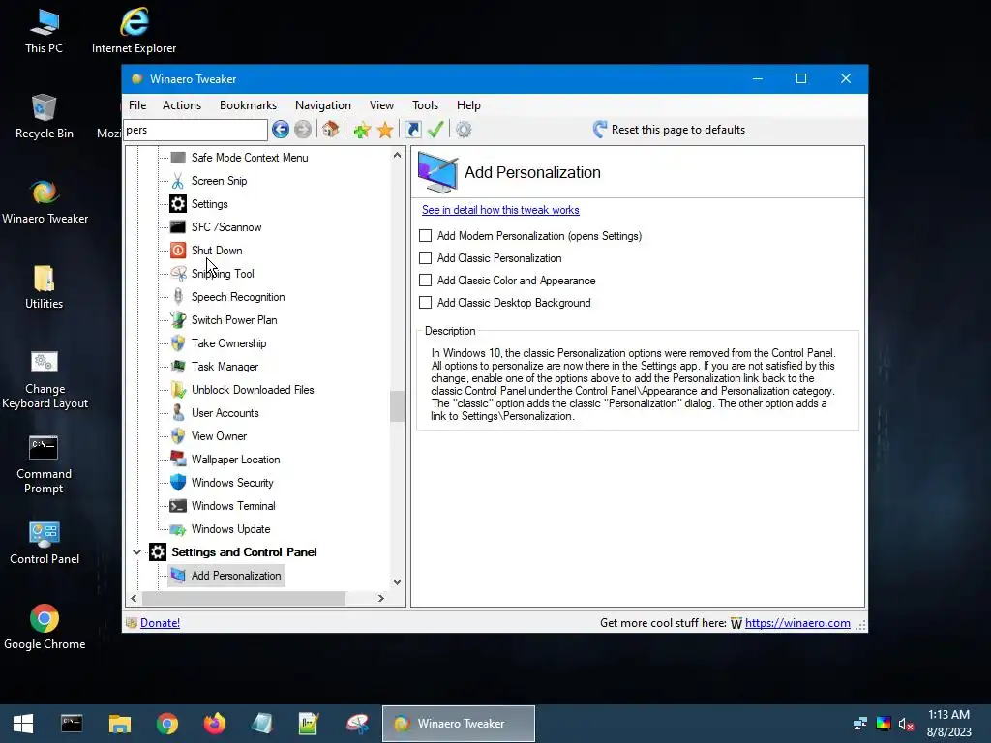The width and height of the screenshot is (991, 743).
Task: Open the File menu
Action: (137, 105)
